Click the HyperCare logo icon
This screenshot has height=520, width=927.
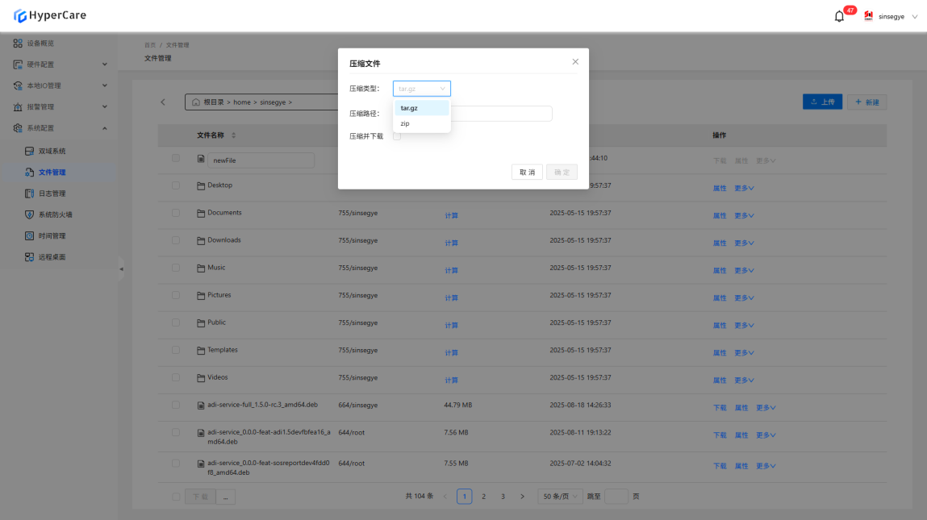click(19, 15)
